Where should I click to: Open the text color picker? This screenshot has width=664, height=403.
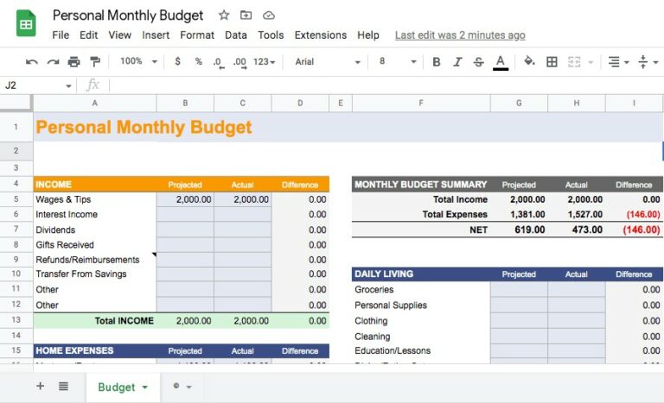coord(500,63)
